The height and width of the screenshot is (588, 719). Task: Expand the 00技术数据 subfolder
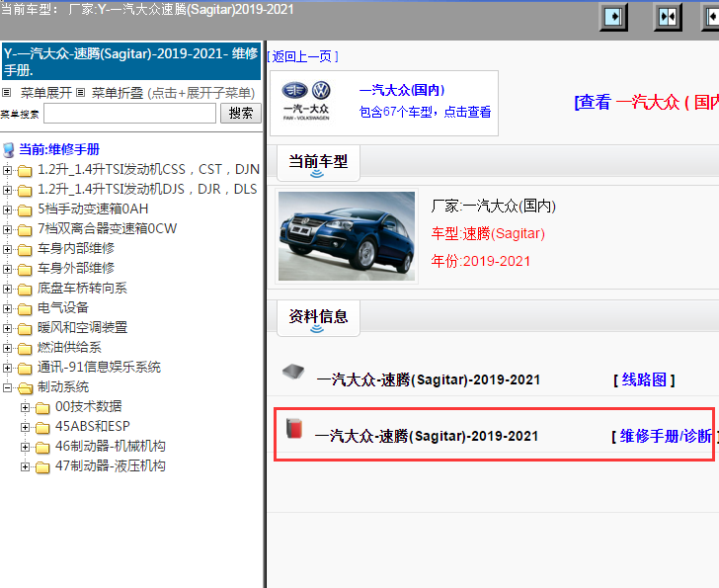pyautogui.click(x=26, y=407)
